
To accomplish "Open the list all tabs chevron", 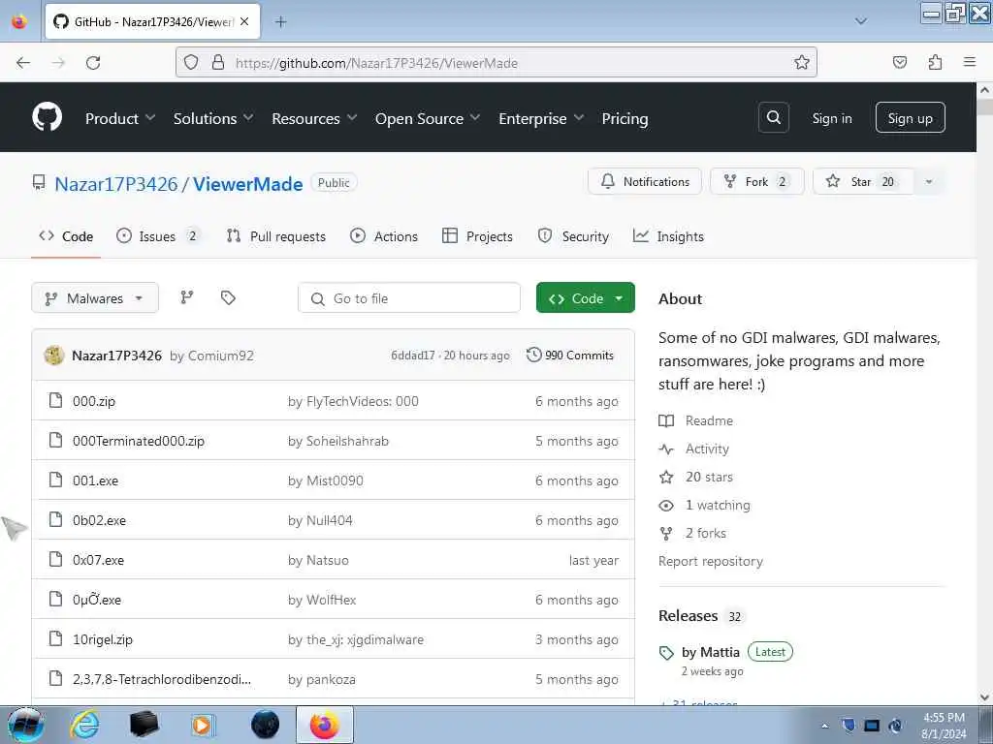I will click(861, 21).
